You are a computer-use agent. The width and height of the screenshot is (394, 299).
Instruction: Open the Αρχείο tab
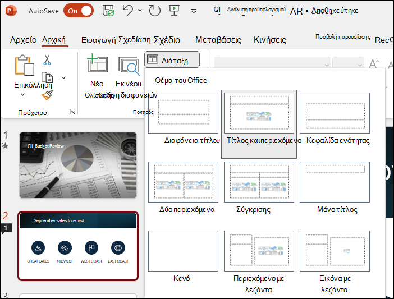(x=23, y=40)
